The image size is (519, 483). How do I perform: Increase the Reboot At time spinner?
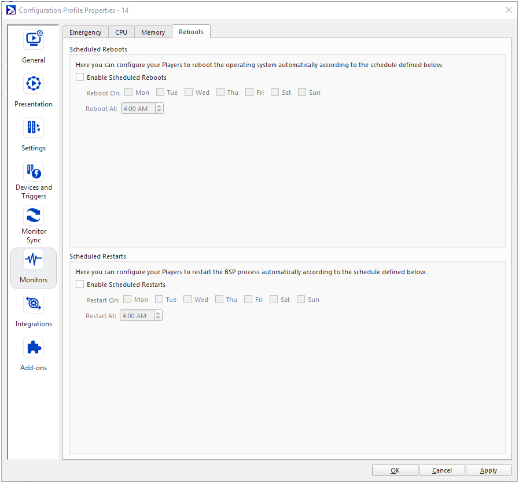click(x=159, y=106)
